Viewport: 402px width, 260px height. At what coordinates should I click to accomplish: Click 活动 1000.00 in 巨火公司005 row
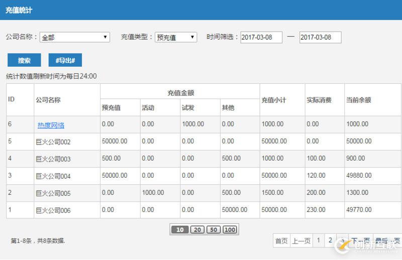pyautogui.click(x=153, y=193)
